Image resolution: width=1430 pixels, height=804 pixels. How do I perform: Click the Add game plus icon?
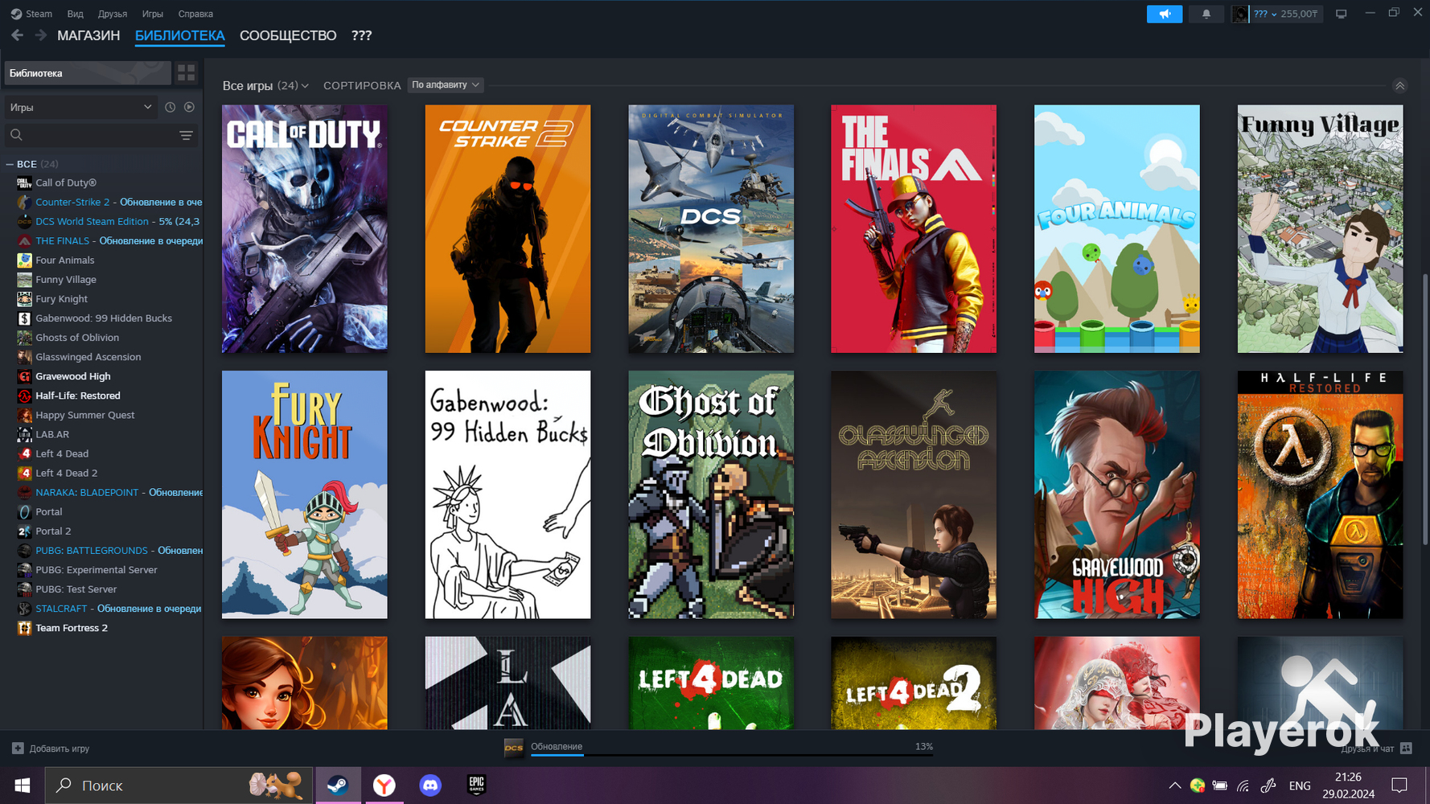pyautogui.click(x=18, y=749)
